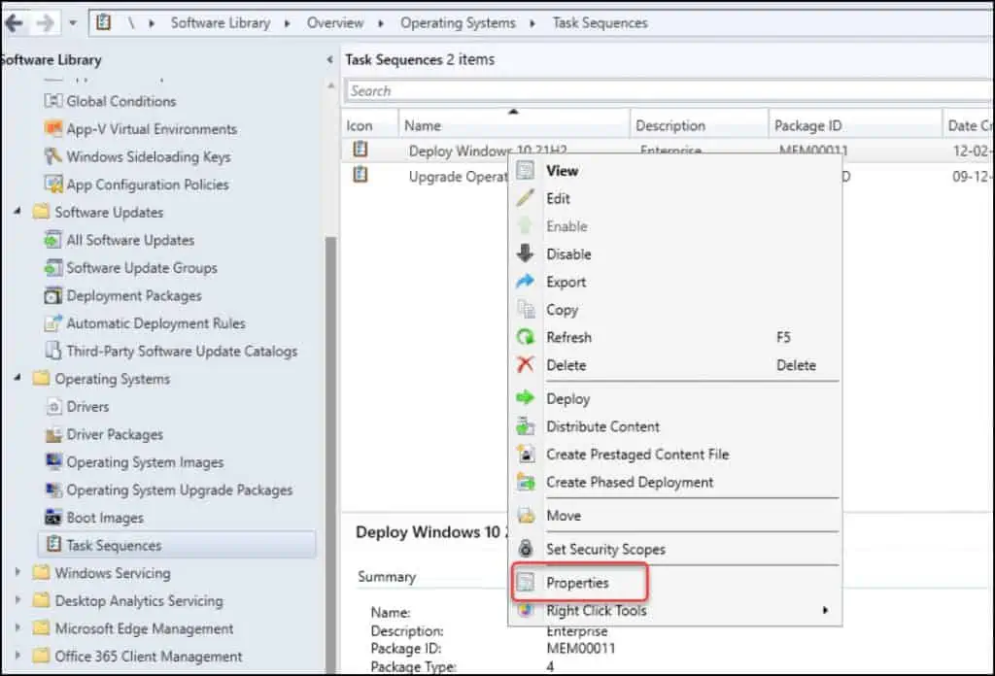The image size is (995, 676).
Task: Expand the Microsoft Edge Management folder
Action: pyautogui.click(x=17, y=628)
